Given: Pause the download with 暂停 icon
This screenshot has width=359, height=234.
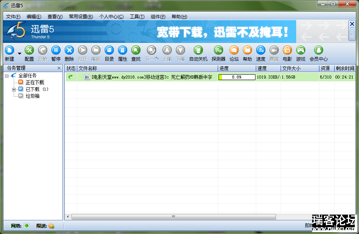Looking at the screenshot, I should pos(56,50).
